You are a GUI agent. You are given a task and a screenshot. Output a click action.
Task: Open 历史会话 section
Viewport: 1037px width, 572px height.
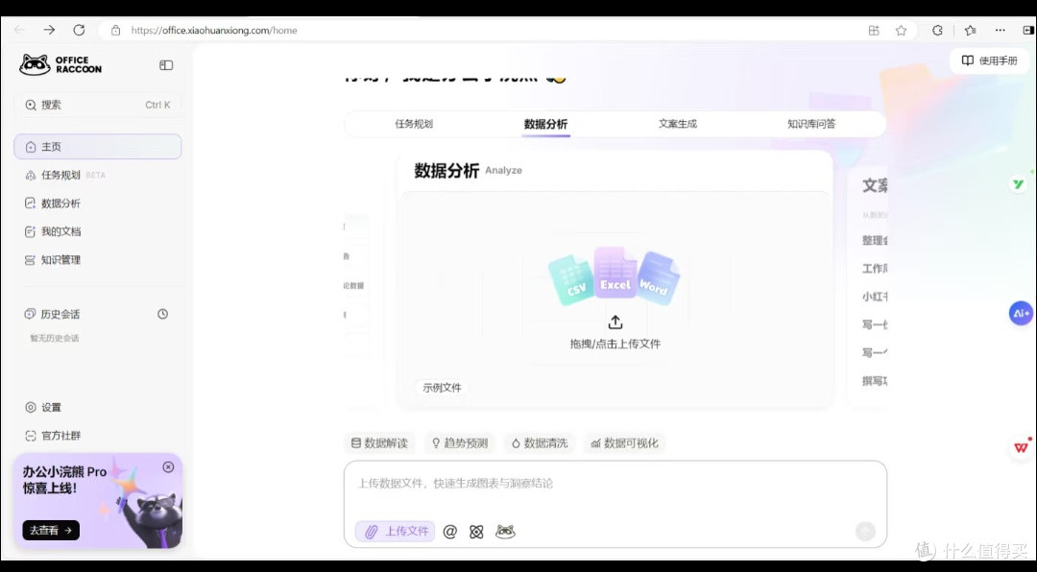tap(52, 314)
